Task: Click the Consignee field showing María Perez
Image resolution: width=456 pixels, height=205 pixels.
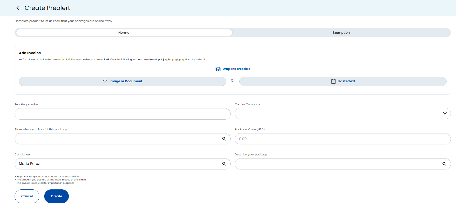Action: [x=123, y=164]
